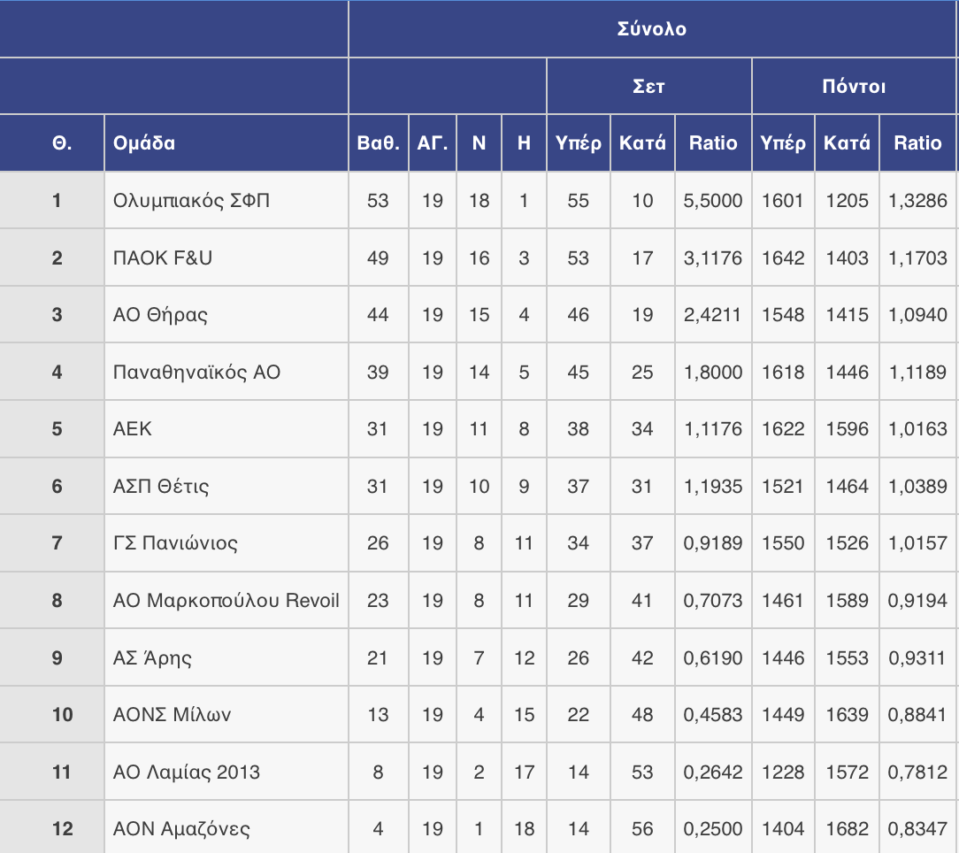Click the Σύνολο header cell
Image resolution: width=959 pixels, height=853 pixels.
[652, 29]
